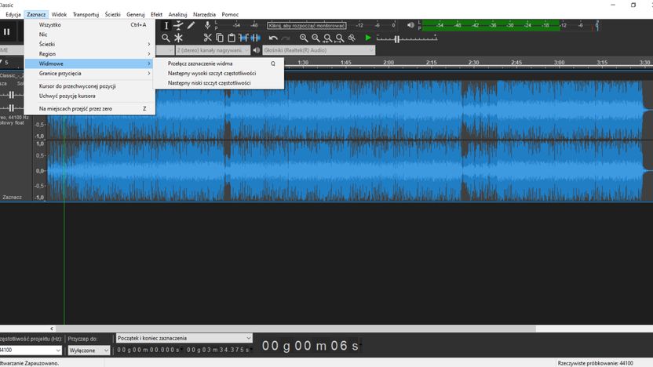Select the Selection (I-beam) tool
Image resolution: width=653 pixels, height=367 pixels.
166,26
